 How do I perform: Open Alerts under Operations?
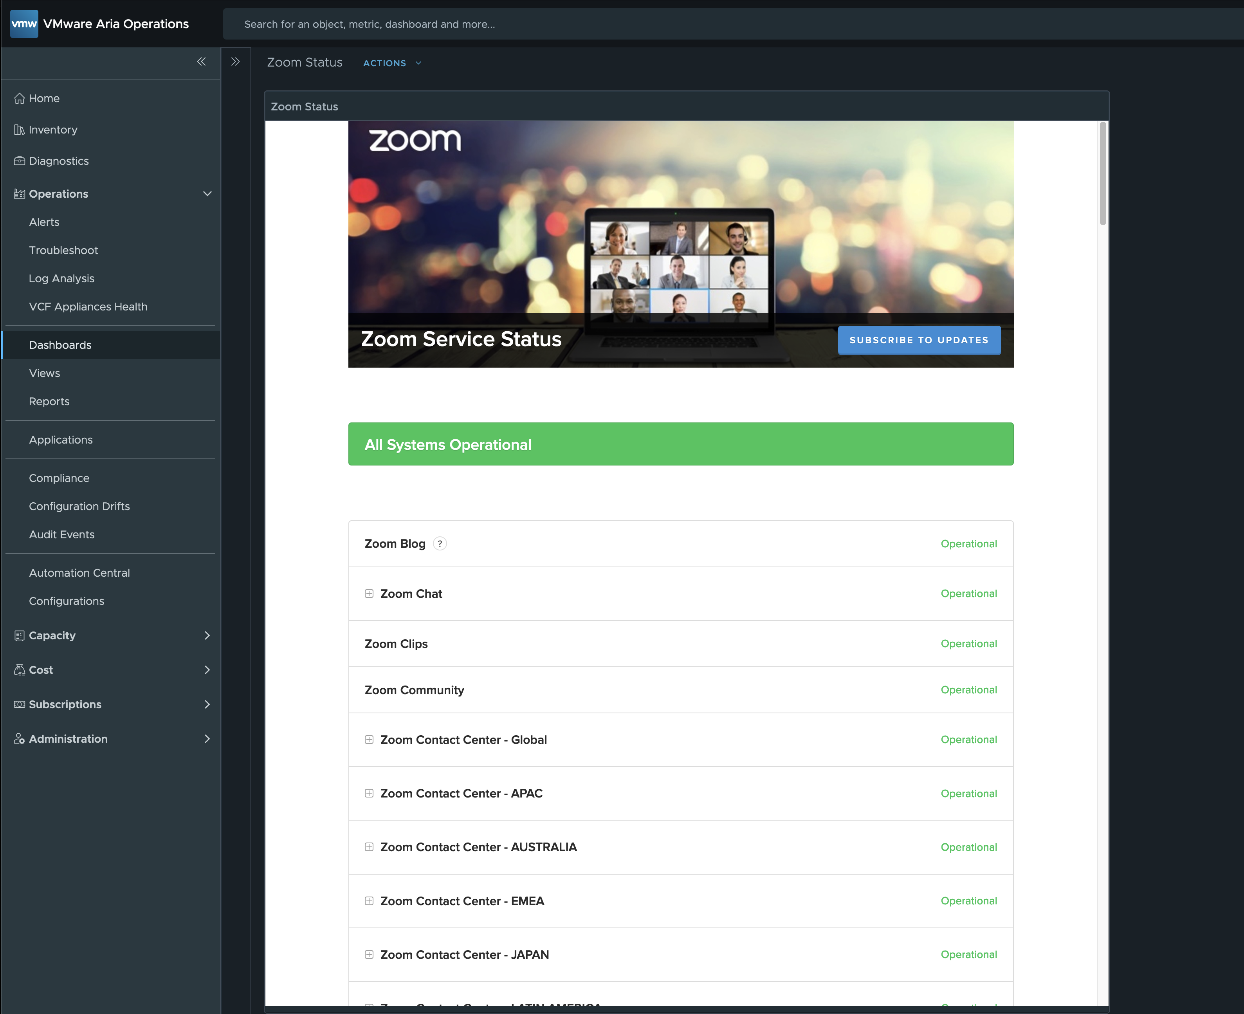pyautogui.click(x=44, y=222)
